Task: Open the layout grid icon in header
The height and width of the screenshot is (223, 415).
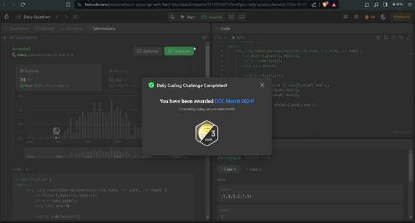Action: (x=345, y=17)
